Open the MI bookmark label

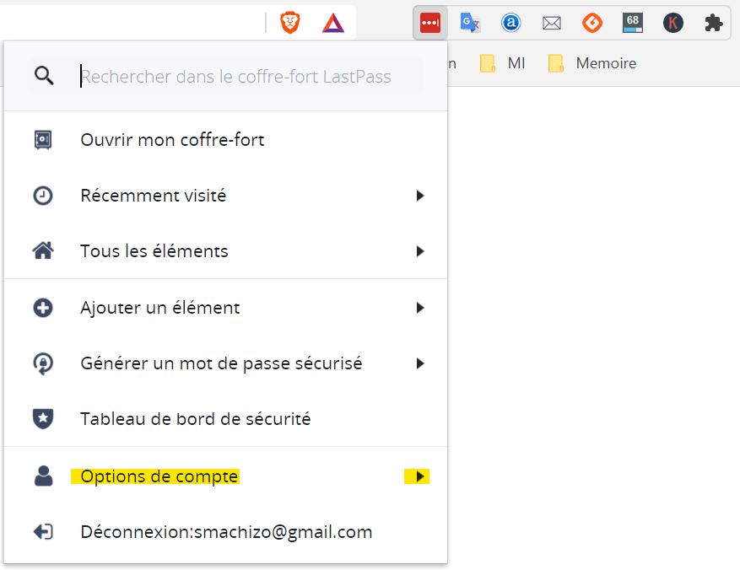click(516, 63)
